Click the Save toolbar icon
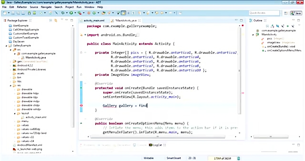This screenshot has height=161, width=305. point(13,13)
